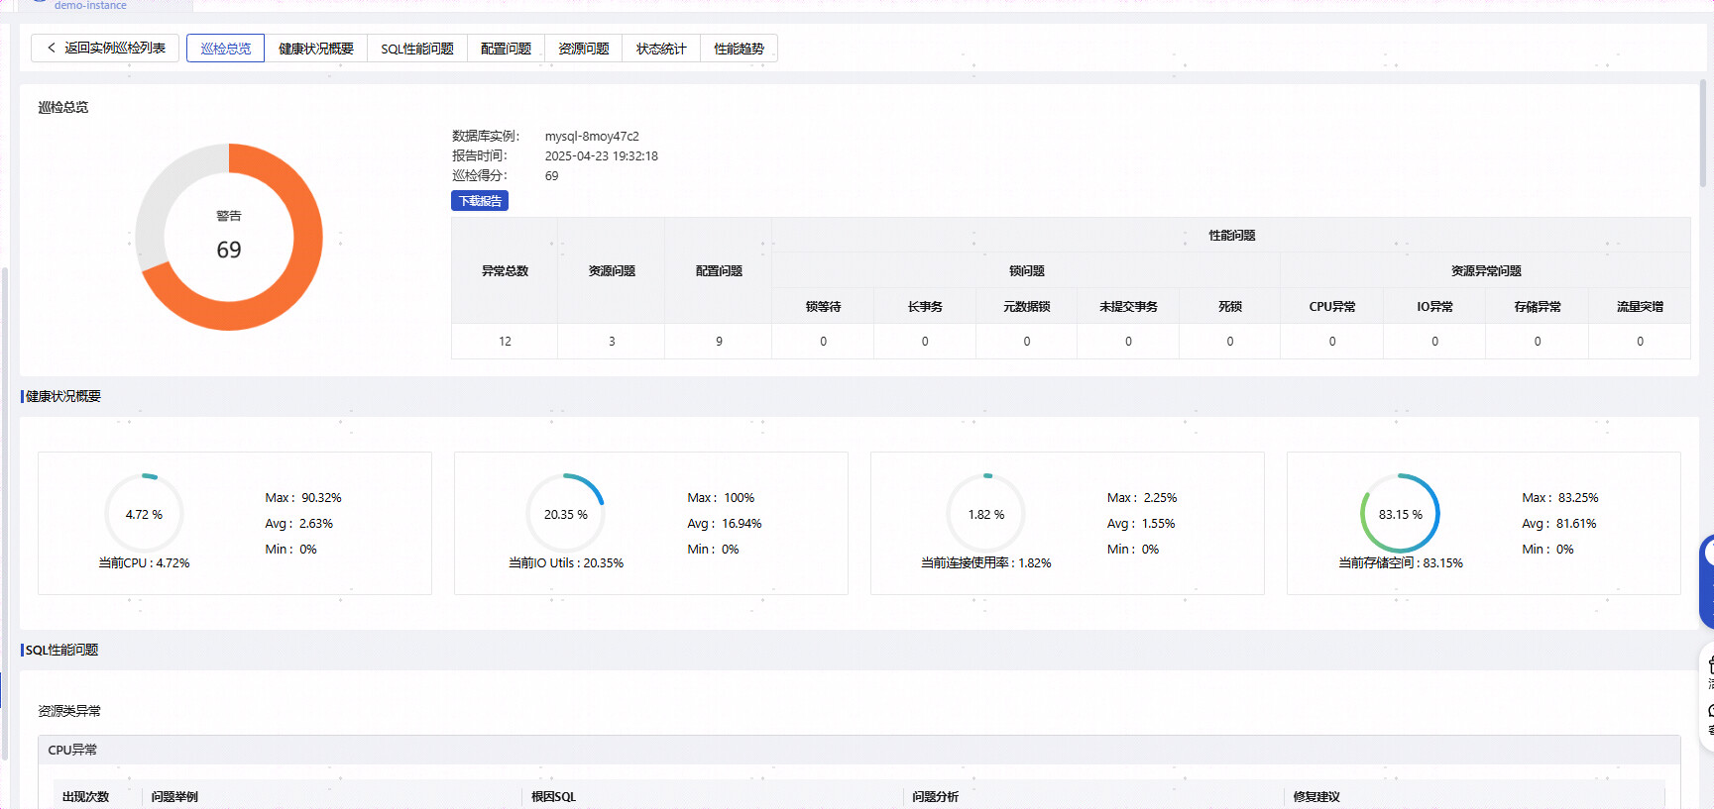
Task: Click the CPU异常 section header
Action: click(72, 750)
